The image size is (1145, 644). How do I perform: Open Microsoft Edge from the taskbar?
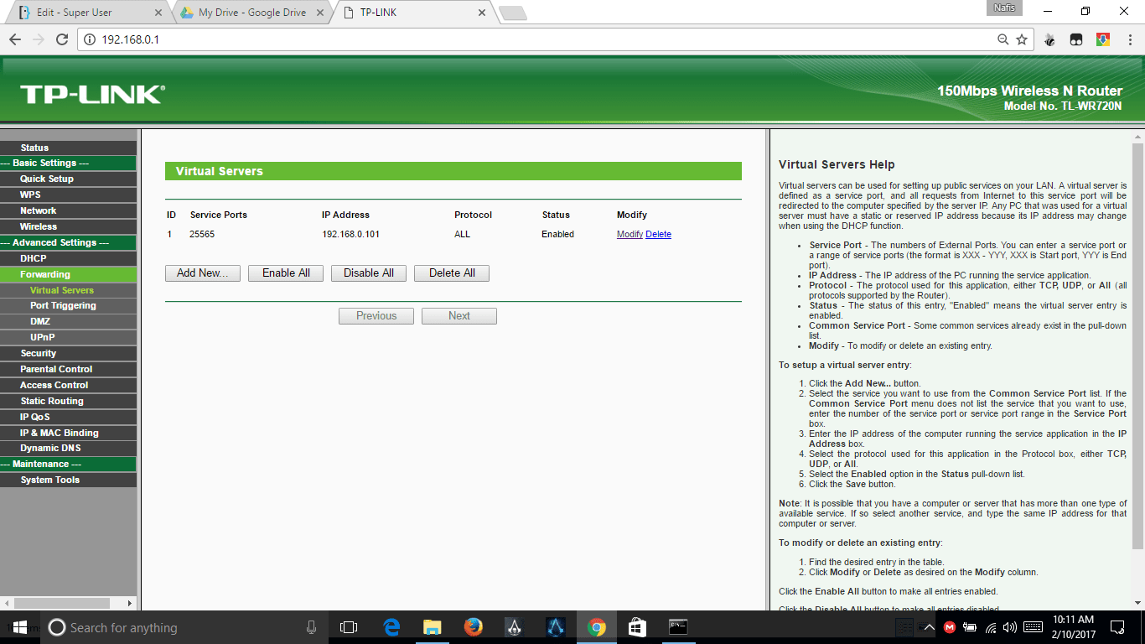tap(391, 627)
